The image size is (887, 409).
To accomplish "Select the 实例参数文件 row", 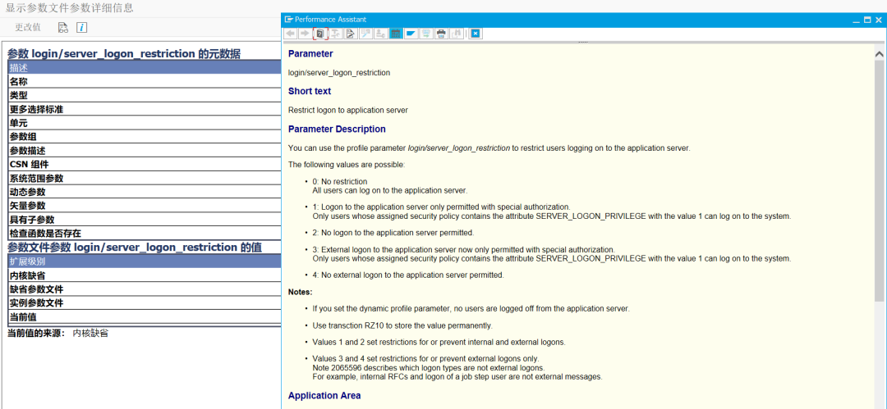I will (145, 302).
